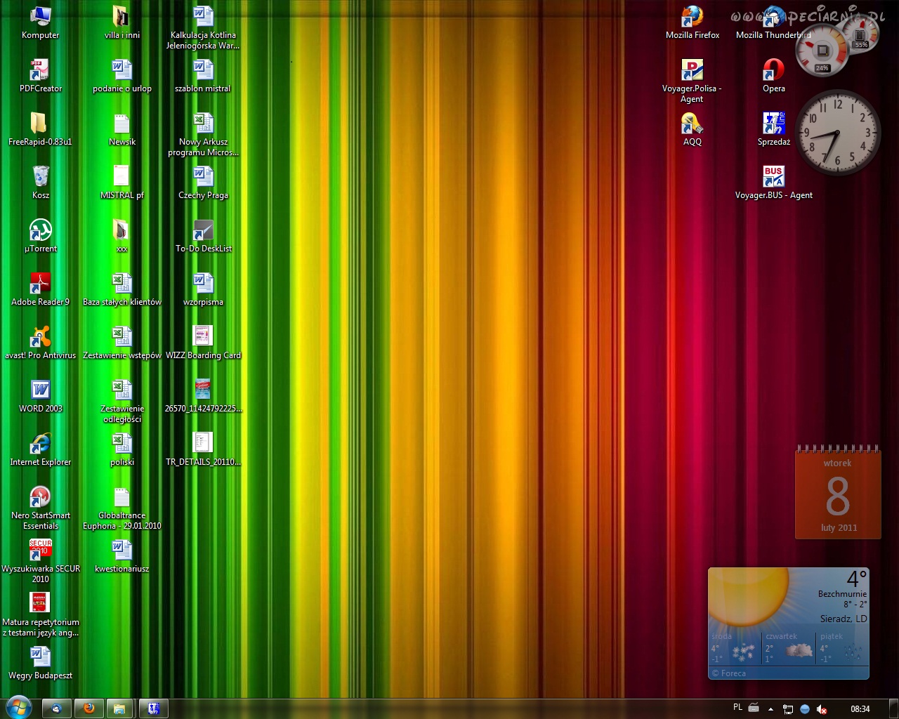
Task: Launch the Opera browser shortcut
Action: pyautogui.click(x=773, y=71)
